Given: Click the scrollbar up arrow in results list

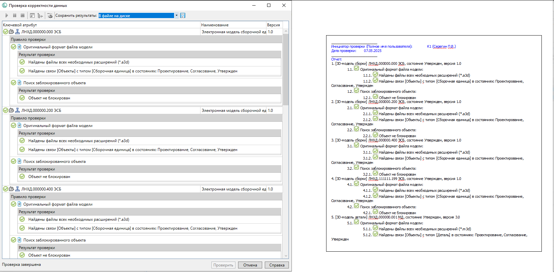Looking at the screenshot, I should pyautogui.click(x=286, y=32).
